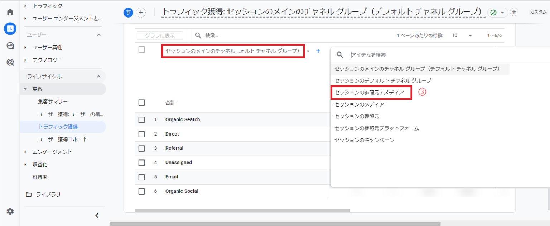
Task: Tick the Direct row checkbox
Action: point(141,134)
